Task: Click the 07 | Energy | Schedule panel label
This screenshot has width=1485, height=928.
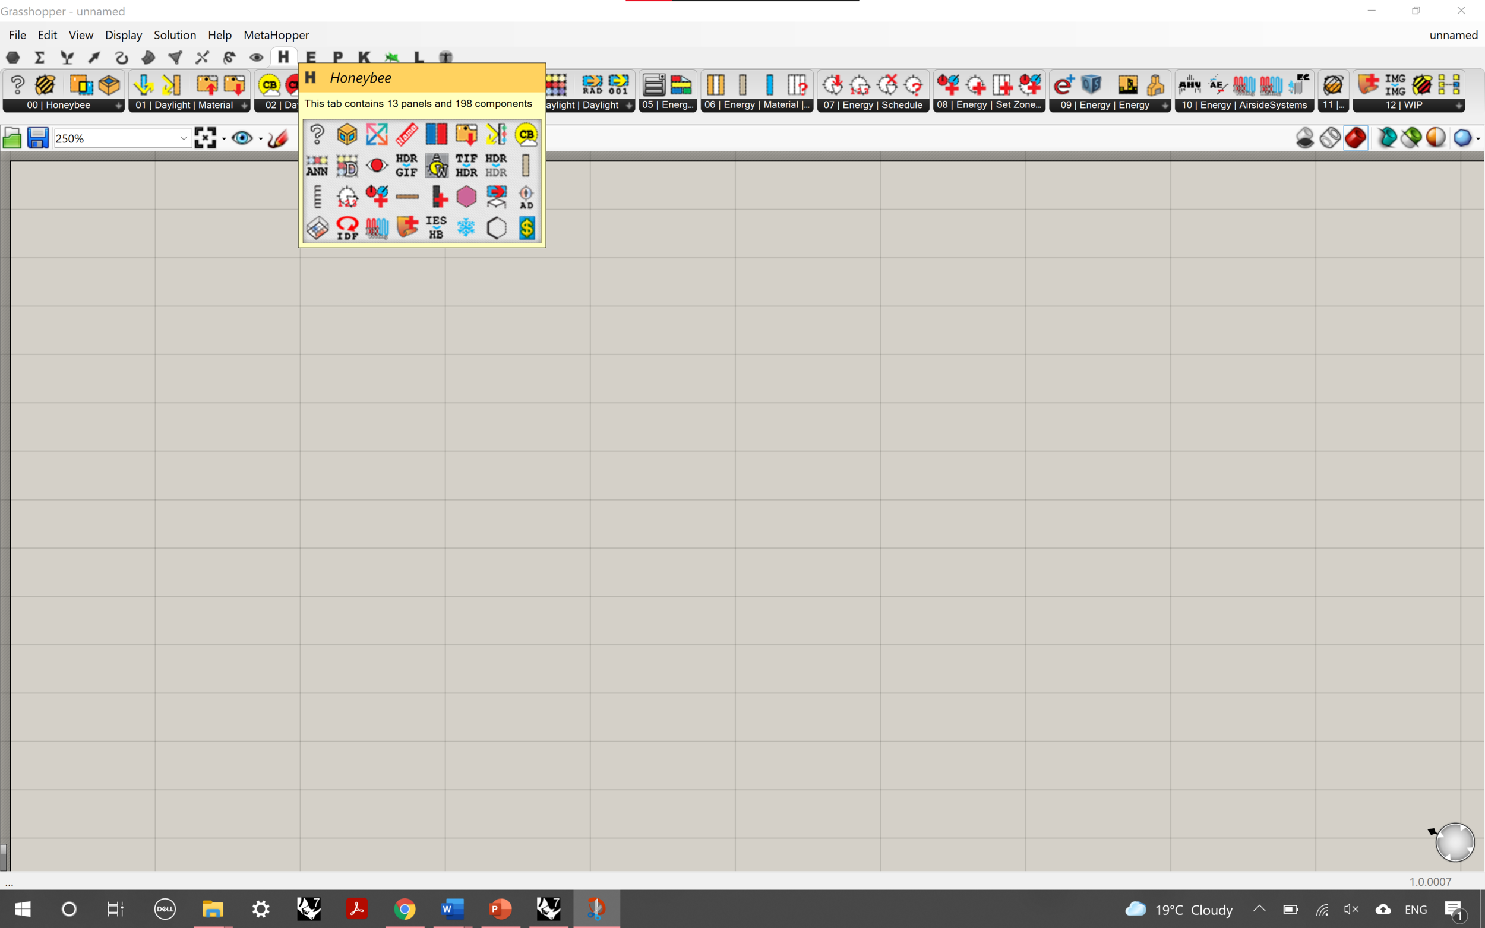Action: coord(873,105)
